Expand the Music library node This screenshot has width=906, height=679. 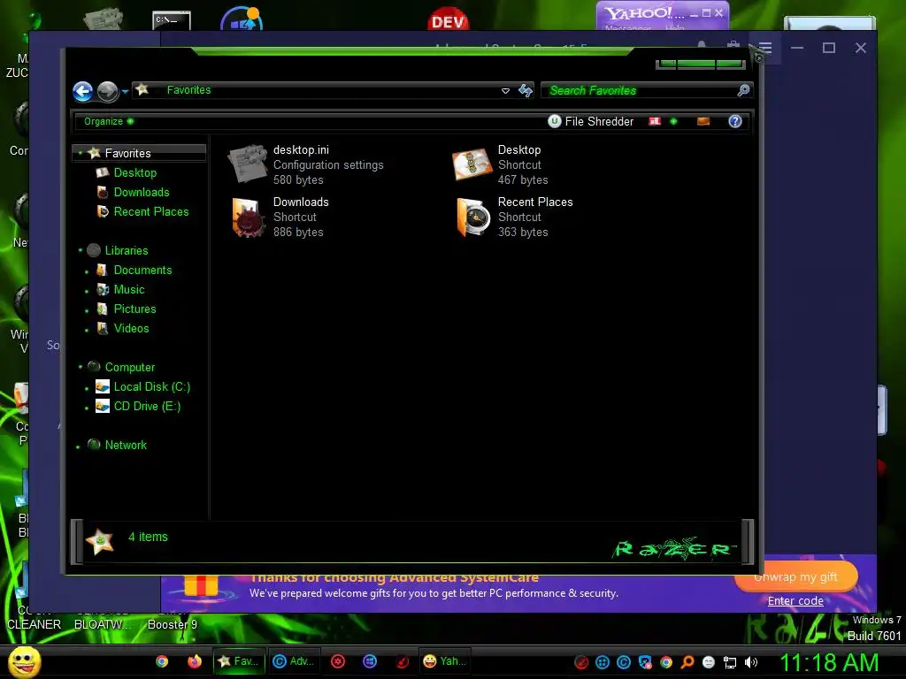pos(87,291)
